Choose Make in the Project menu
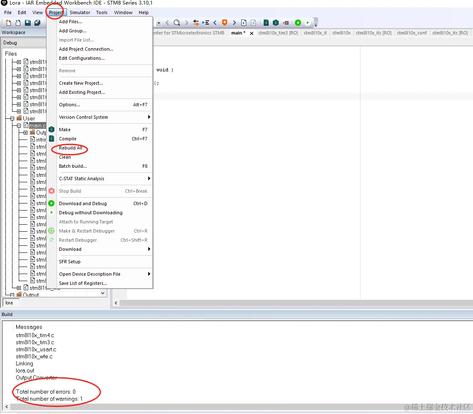The height and width of the screenshot is (414, 473). click(105, 130)
